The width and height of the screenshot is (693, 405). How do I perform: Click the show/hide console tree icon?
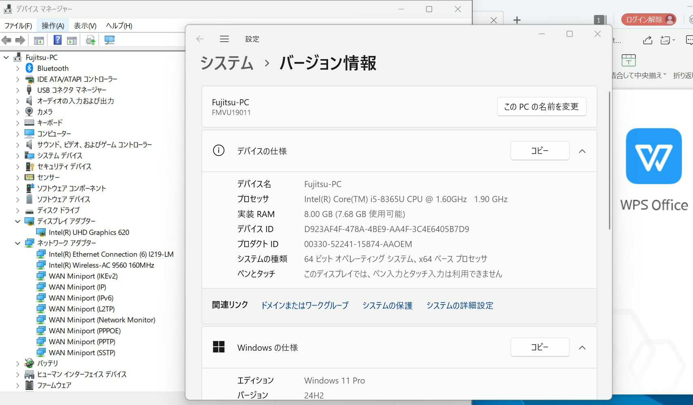point(39,40)
